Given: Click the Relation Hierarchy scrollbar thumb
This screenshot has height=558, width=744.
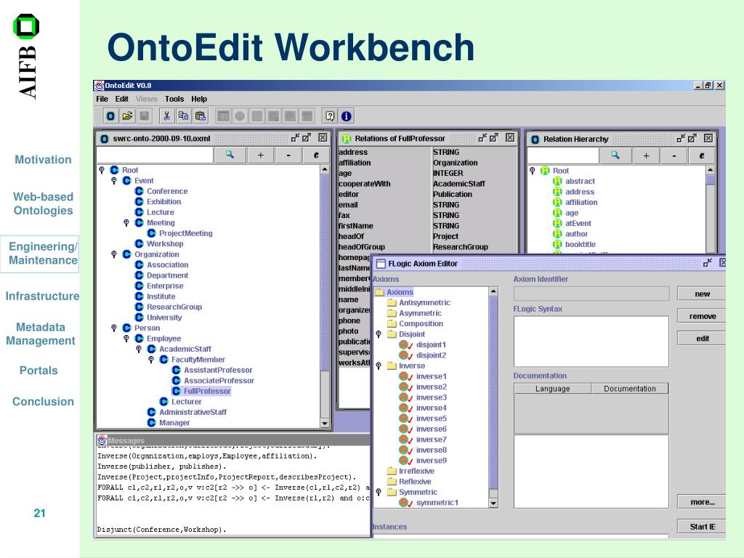Looking at the screenshot, I should 711,179.
